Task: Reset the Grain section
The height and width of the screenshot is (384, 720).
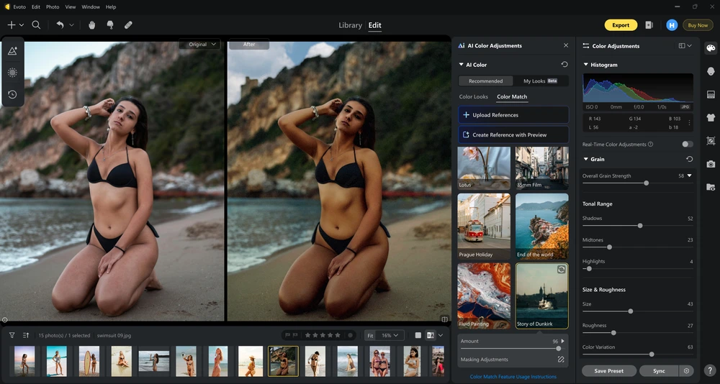Action: point(689,159)
